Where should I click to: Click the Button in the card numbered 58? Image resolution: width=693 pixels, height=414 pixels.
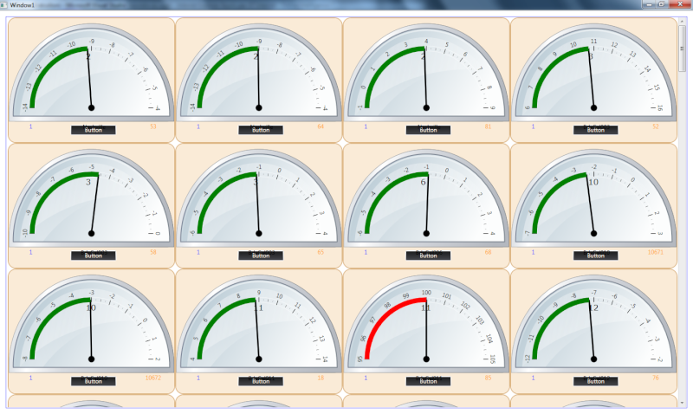click(94, 256)
